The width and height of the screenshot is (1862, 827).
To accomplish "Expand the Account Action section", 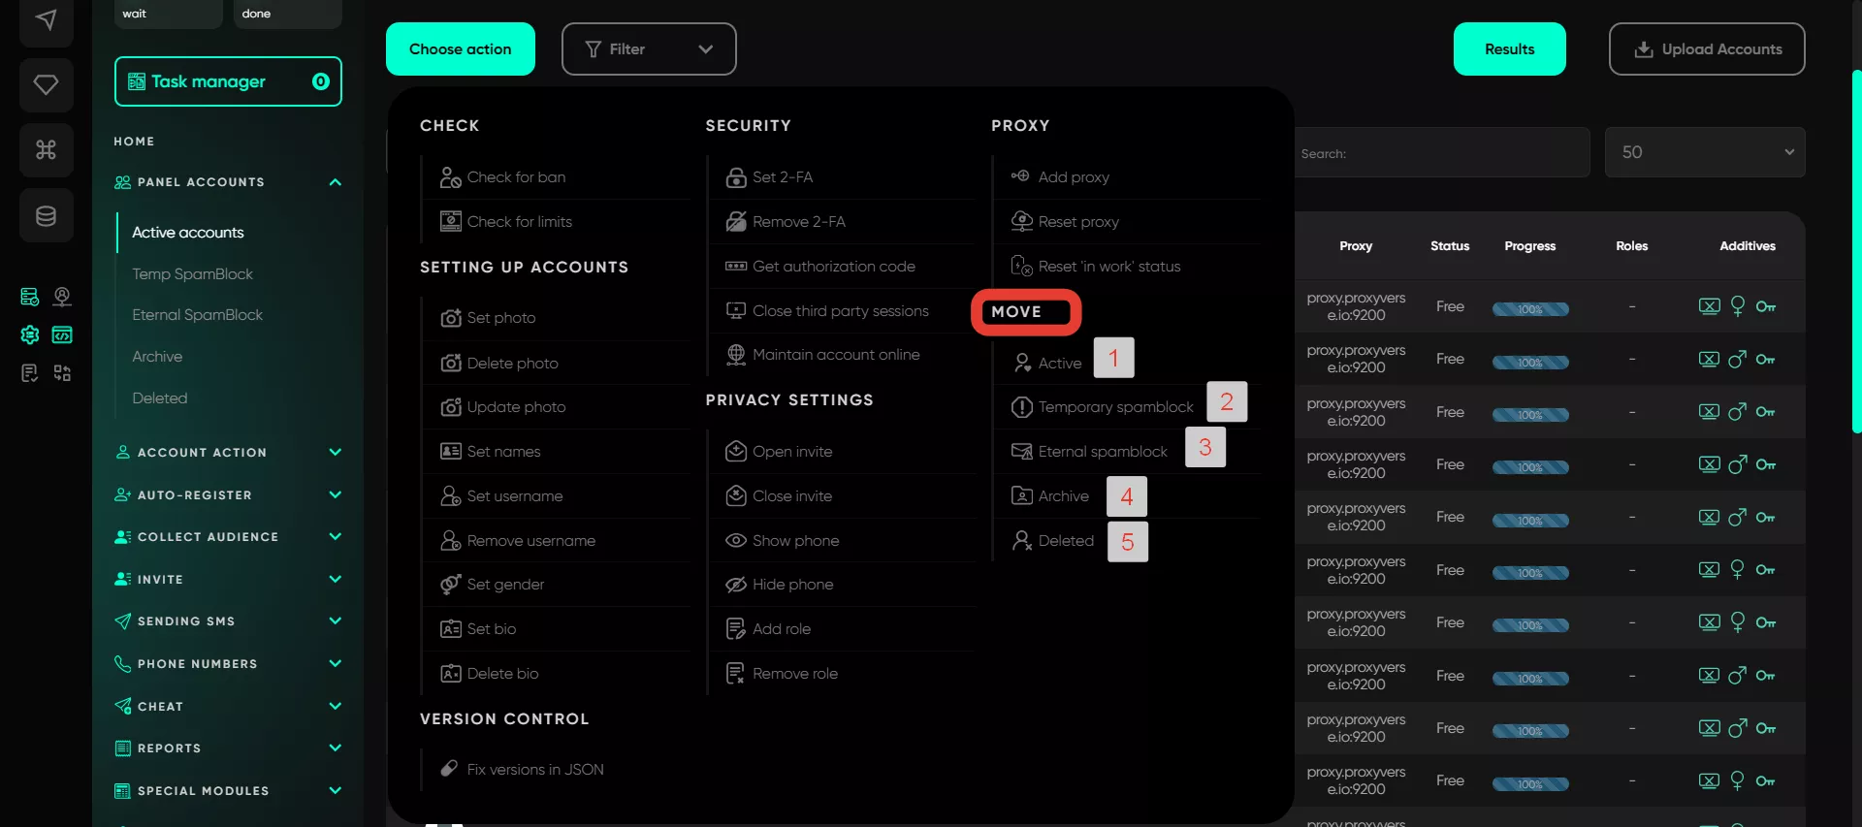I will coord(335,452).
